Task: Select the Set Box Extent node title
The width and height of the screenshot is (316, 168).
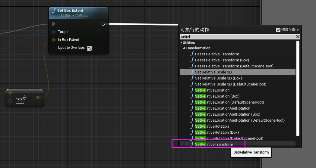Action: [70, 11]
